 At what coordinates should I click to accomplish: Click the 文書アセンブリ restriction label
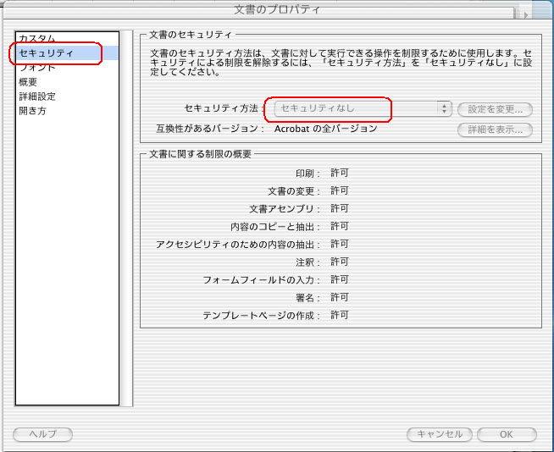click(285, 209)
